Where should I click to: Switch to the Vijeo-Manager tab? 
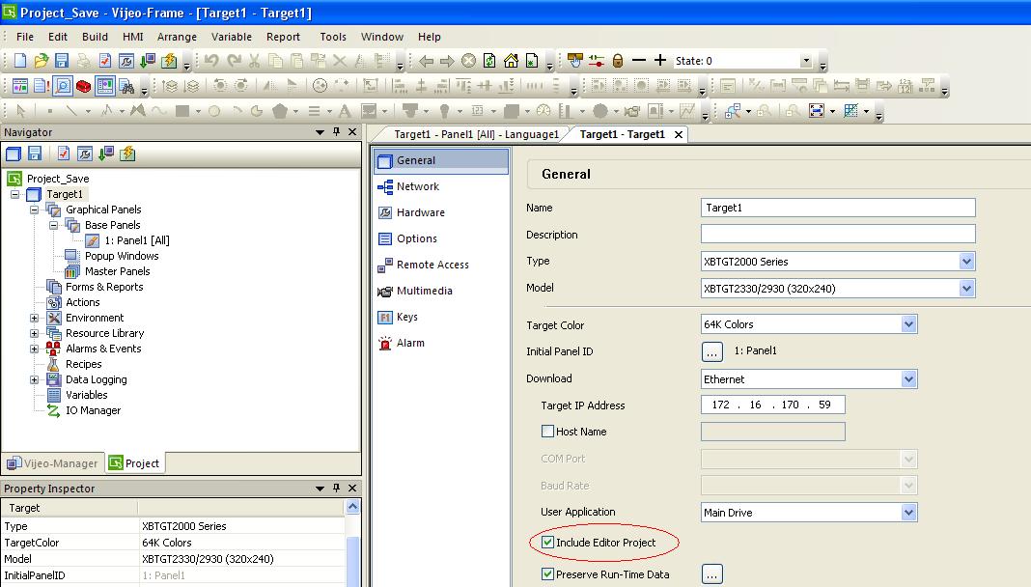click(53, 463)
